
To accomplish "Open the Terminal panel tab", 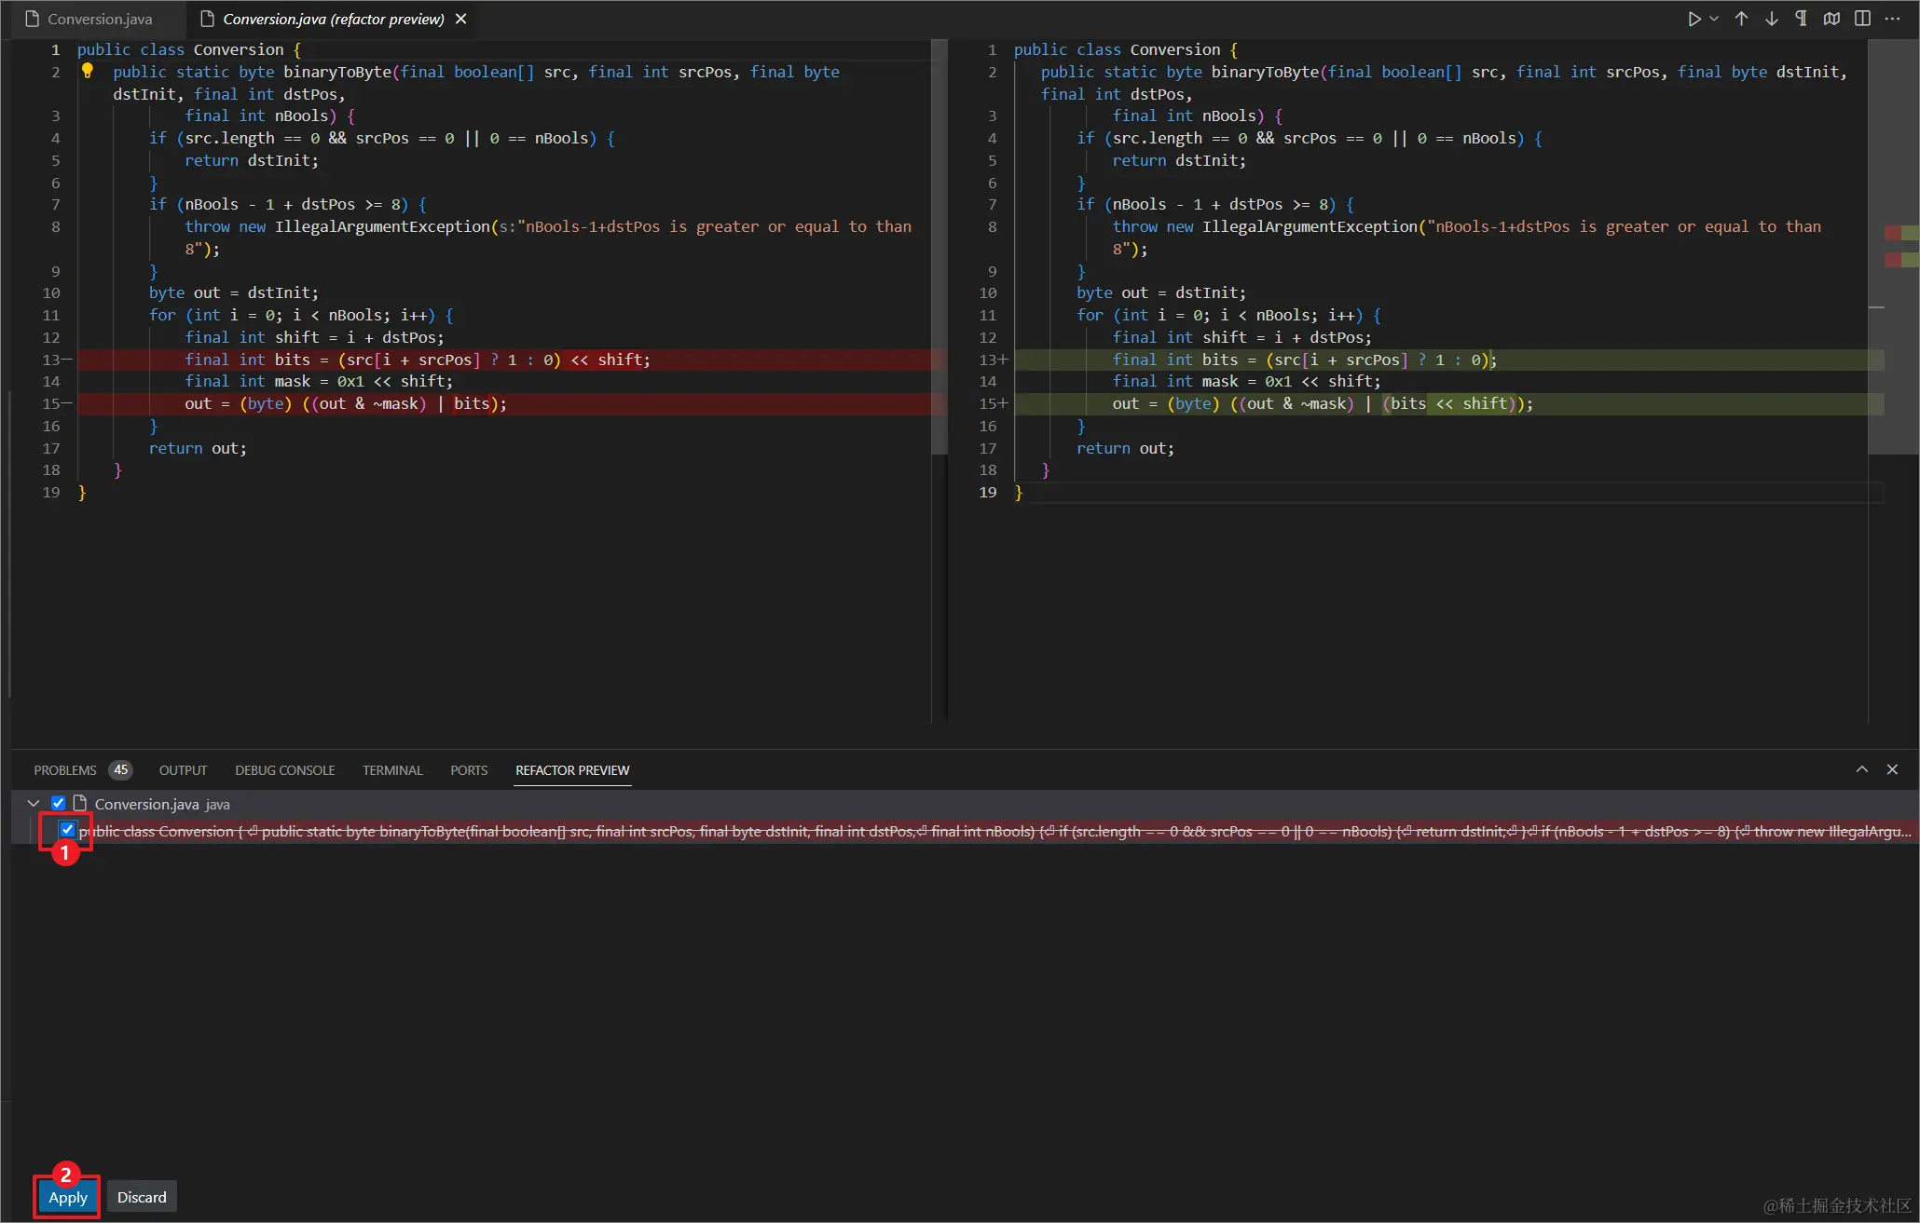I will coord(392,770).
